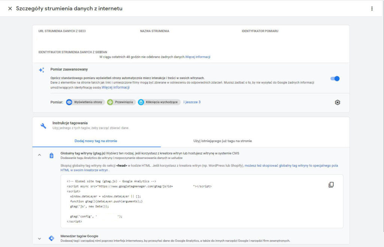Viewport: 384px width, 247px height.
Task: Open enhanced measurement settings gear
Action: (337, 102)
